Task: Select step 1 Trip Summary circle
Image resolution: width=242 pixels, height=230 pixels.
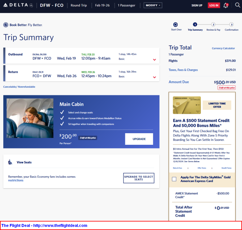Action: pos(195,25)
